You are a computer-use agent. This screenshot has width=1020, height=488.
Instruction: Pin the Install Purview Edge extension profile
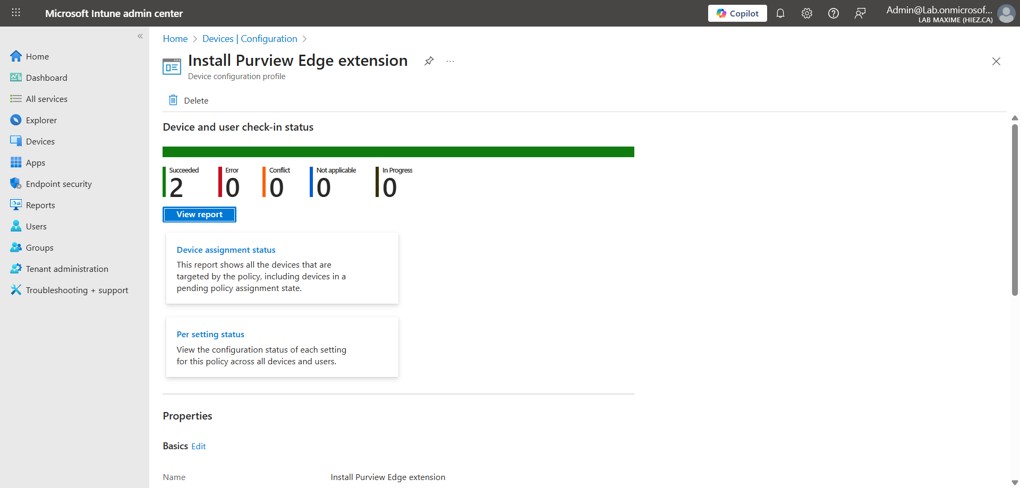click(429, 61)
